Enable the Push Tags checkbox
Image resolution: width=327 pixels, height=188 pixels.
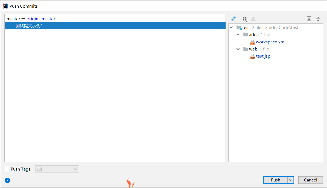coord(7,169)
